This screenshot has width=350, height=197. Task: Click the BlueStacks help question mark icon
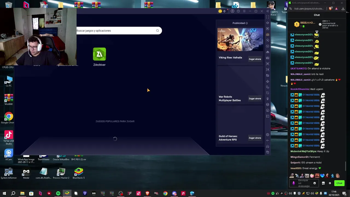pos(238,11)
